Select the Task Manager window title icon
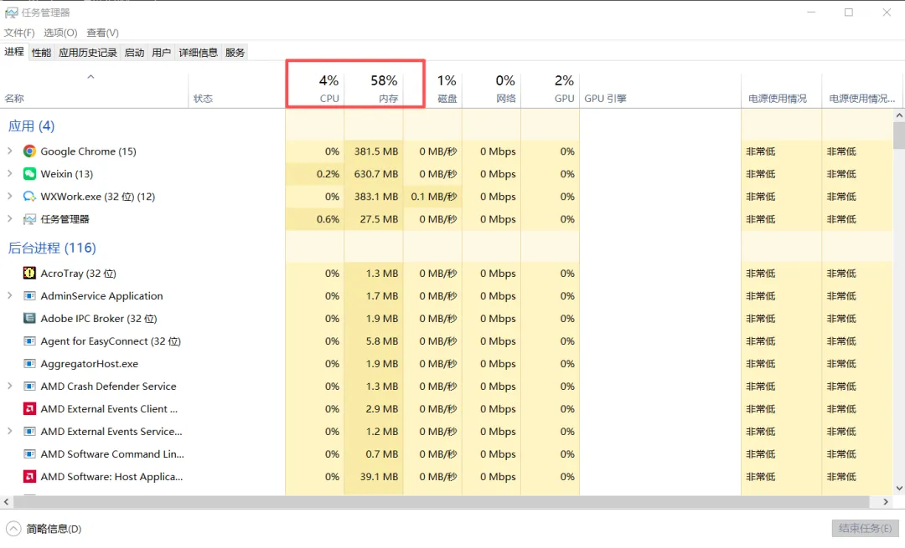The width and height of the screenshot is (905, 548). (12, 13)
